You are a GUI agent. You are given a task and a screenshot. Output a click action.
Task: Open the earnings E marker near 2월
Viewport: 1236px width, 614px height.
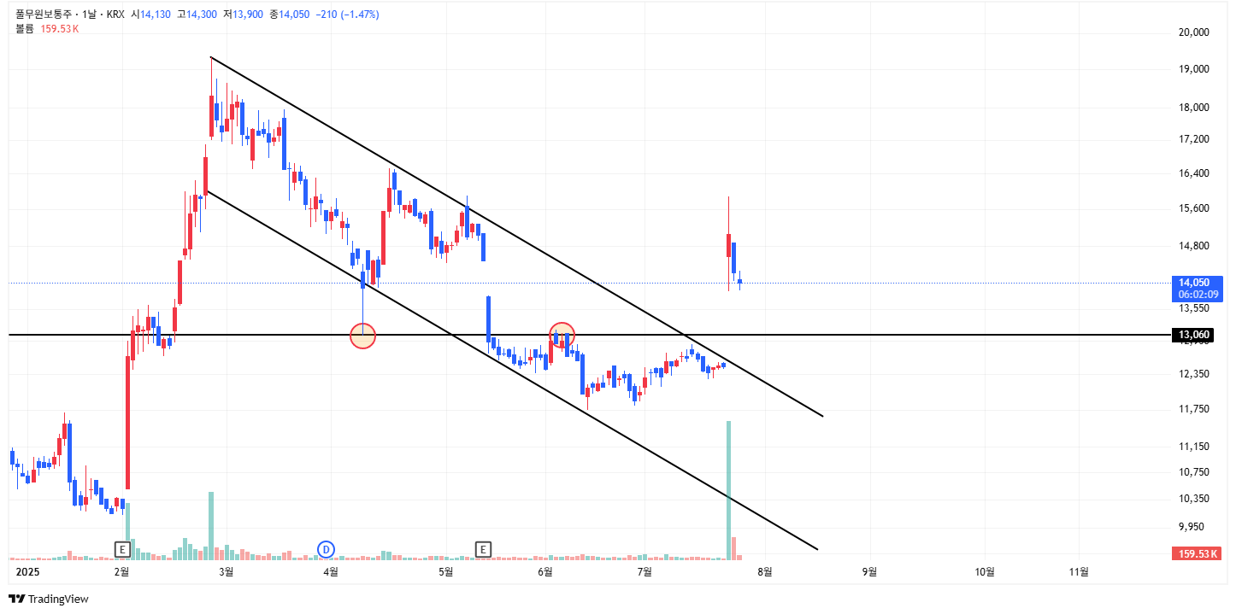click(123, 548)
